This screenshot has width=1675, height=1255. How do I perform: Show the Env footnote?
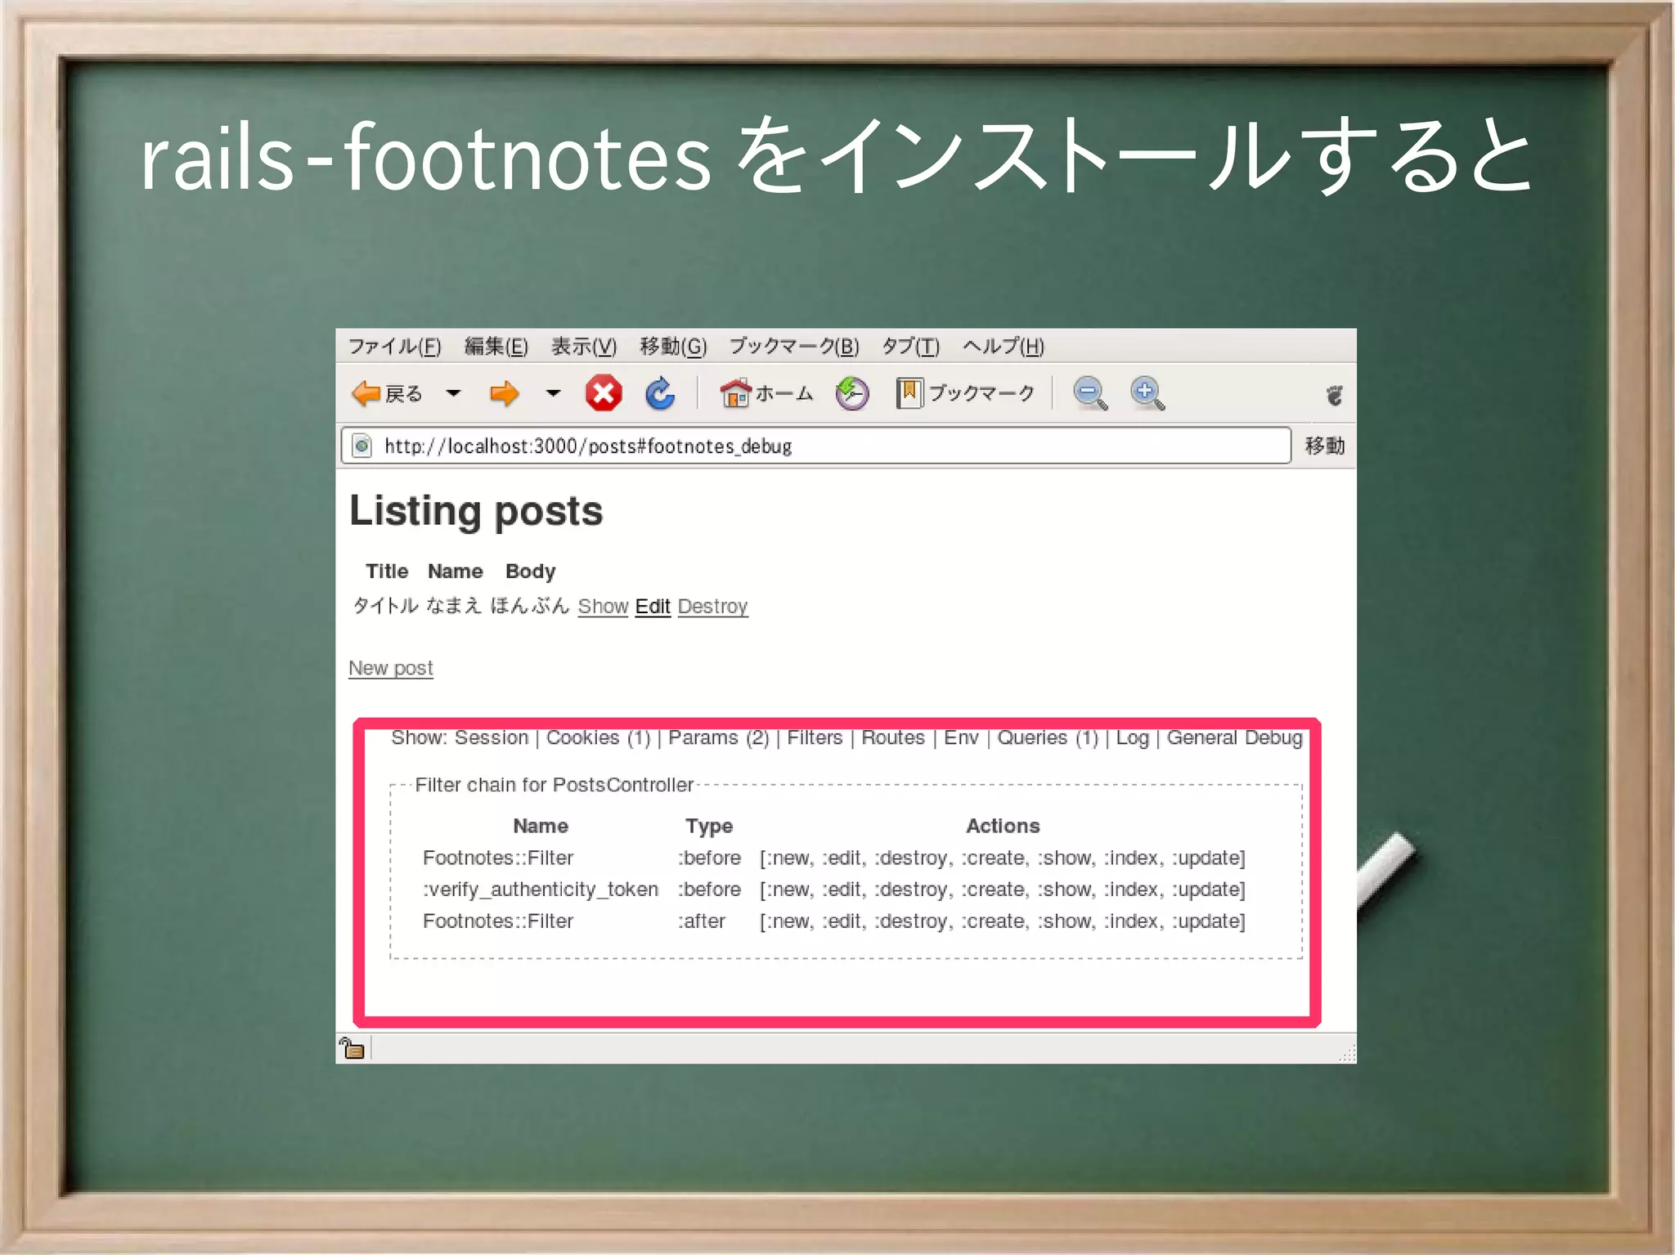(x=961, y=738)
